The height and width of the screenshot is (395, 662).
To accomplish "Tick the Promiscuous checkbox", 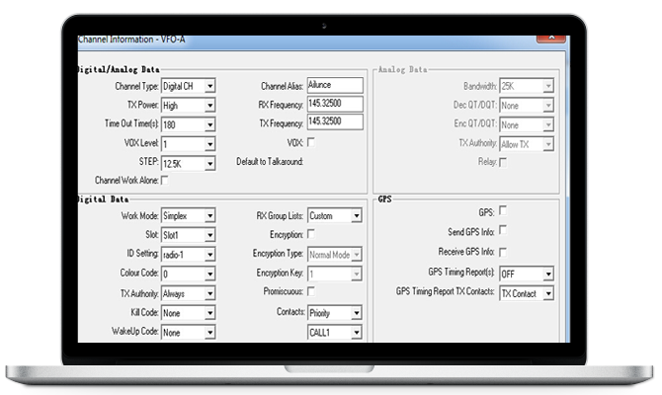I will 312,291.
